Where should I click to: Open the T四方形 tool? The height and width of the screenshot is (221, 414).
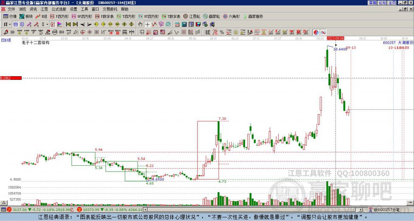pyautogui.click(x=126, y=16)
